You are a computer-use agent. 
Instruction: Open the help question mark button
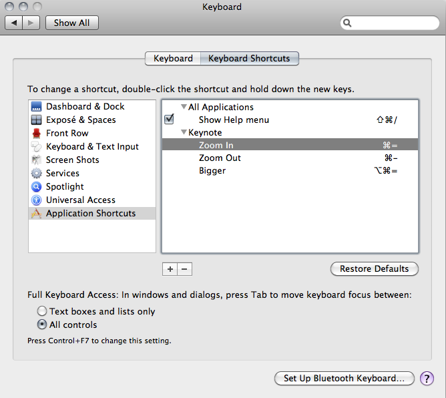(x=427, y=379)
